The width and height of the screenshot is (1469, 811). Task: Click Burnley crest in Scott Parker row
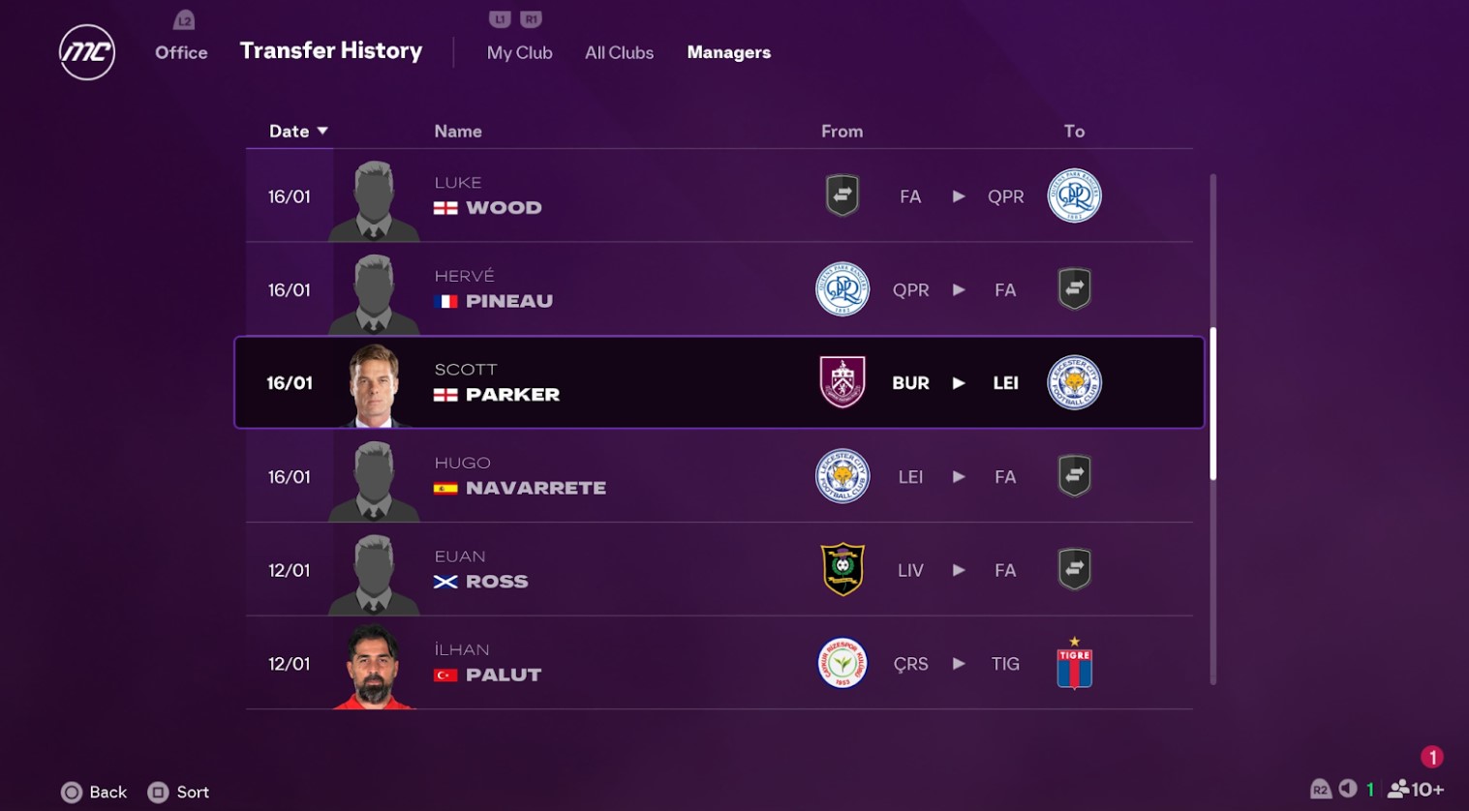pos(842,382)
